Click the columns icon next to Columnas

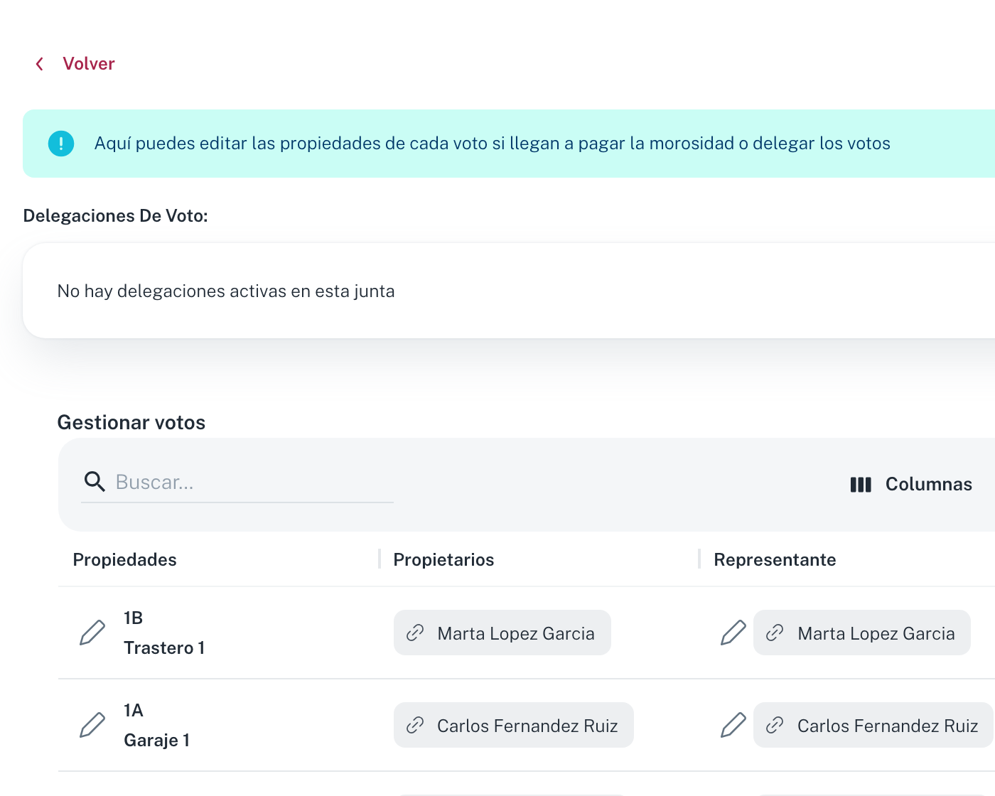pos(861,485)
